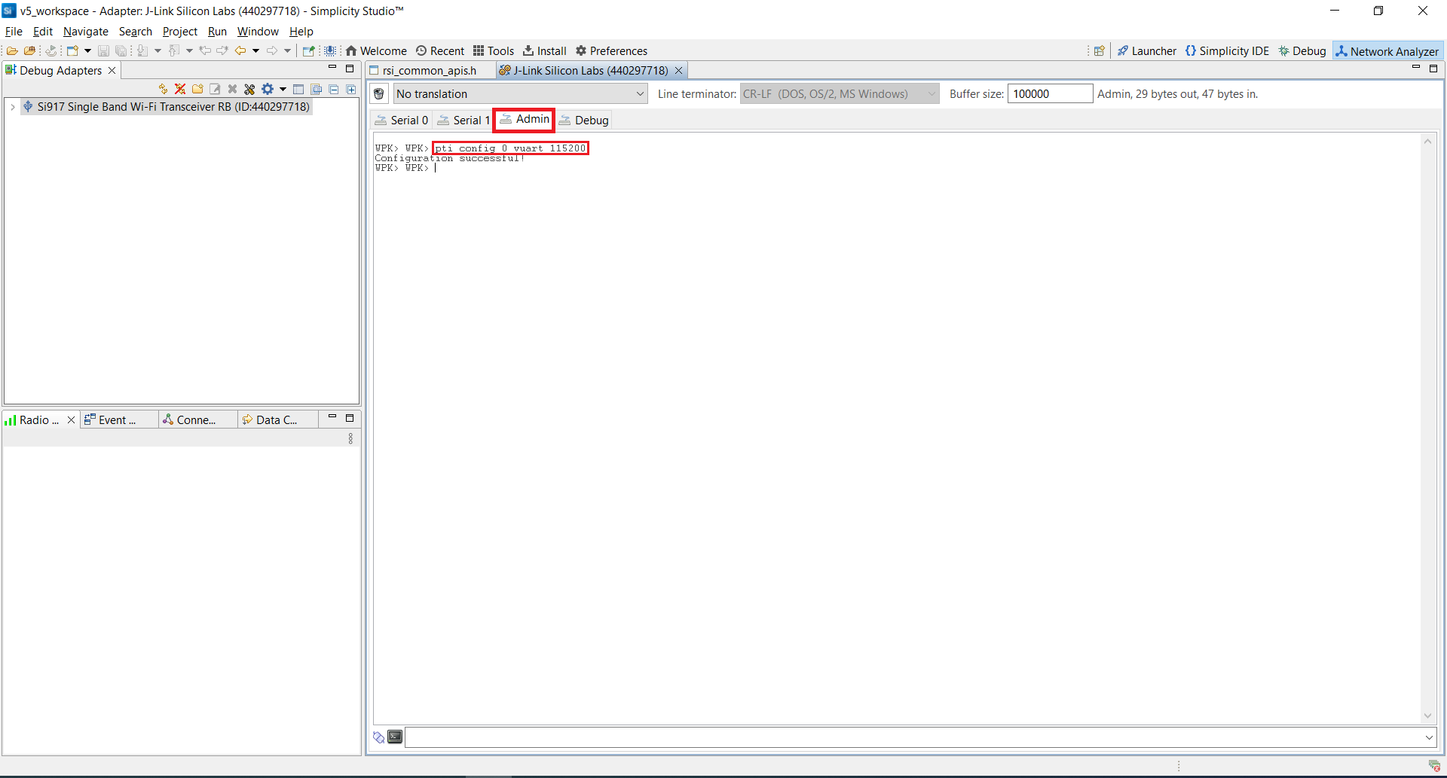Switch to the Launcher perspective
Screen dimensions: 1447x778
pos(1146,51)
